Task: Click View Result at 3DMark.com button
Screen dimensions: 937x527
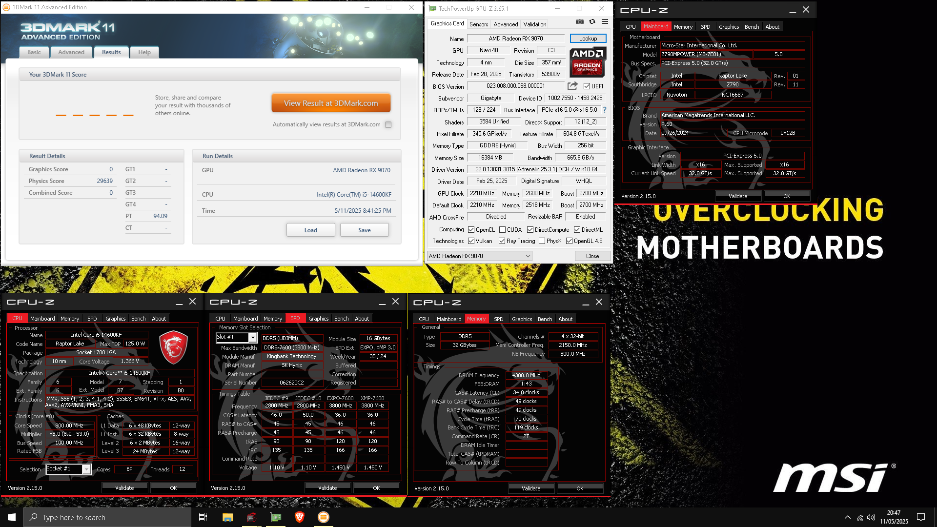Action: pyautogui.click(x=331, y=103)
